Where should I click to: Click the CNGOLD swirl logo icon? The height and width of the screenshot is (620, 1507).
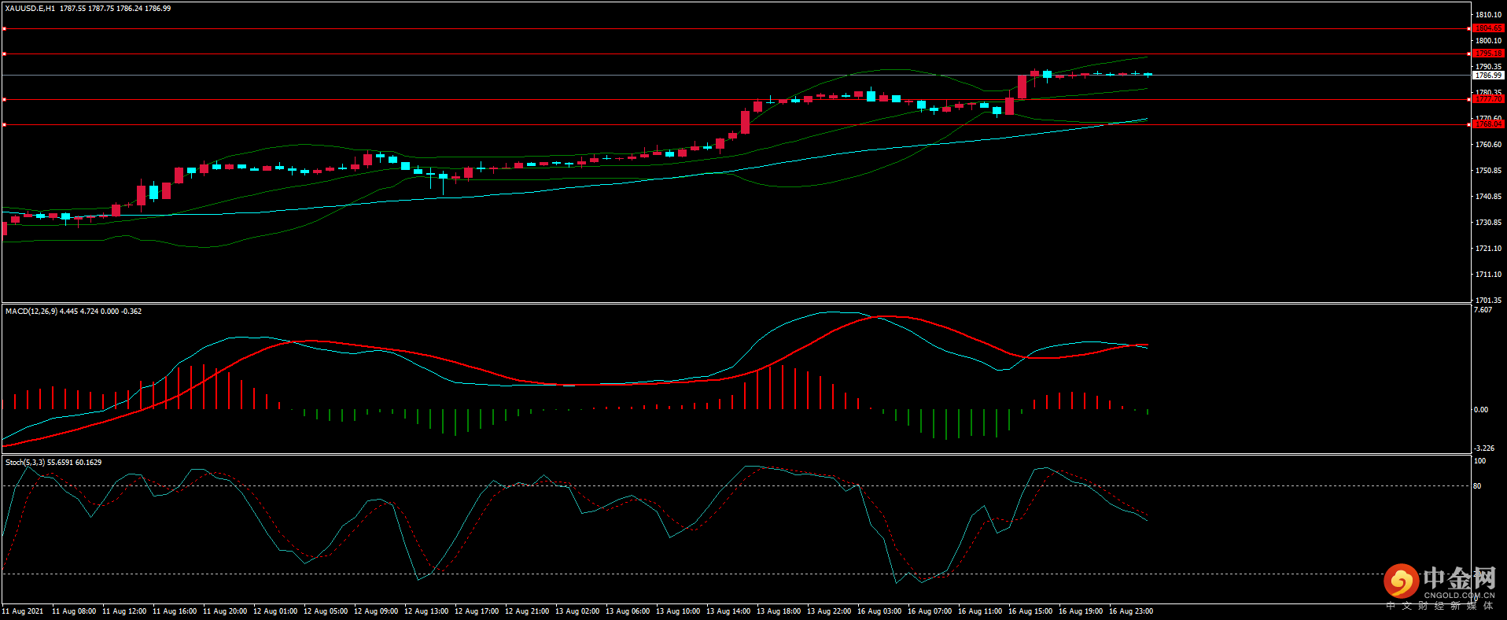coord(1401,581)
